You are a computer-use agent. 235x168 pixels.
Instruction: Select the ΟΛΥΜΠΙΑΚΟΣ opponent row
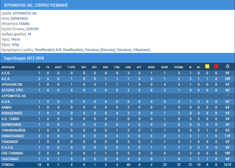(118, 125)
